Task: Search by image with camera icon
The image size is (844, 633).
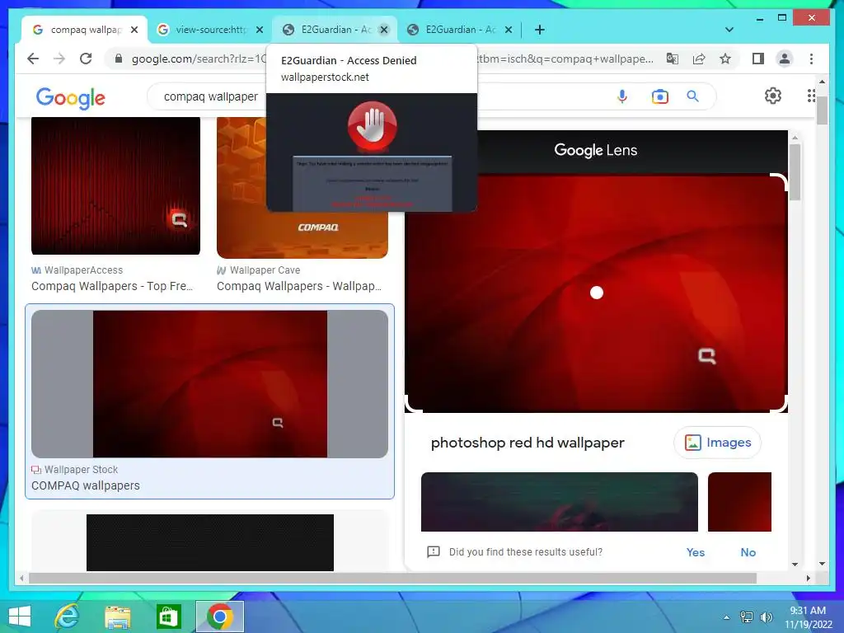Action: coord(660,96)
